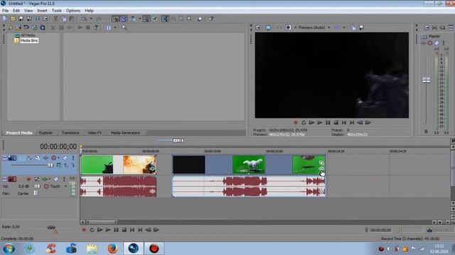The height and width of the screenshot is (255, 455).
Task: Click the What's This Help icon
Action: 211,19
